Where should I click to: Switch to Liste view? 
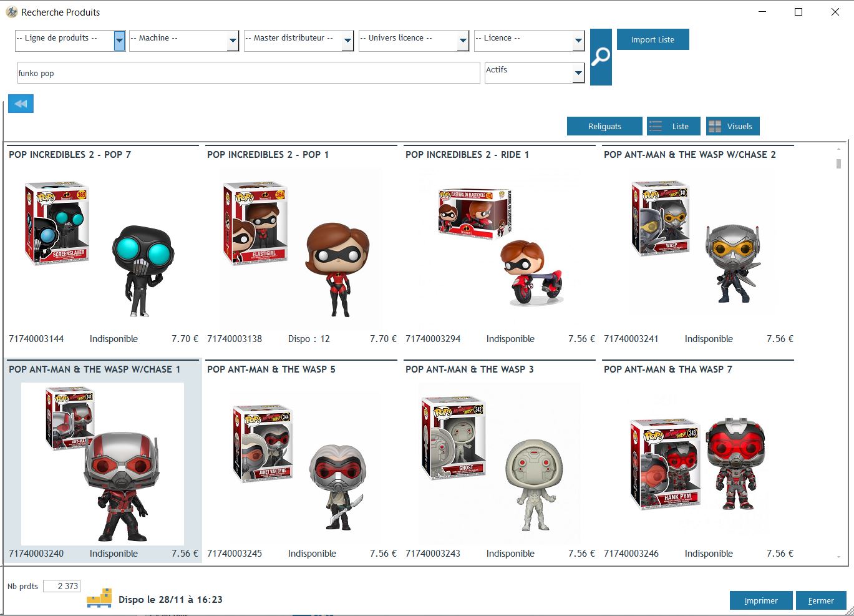[673, 126]
